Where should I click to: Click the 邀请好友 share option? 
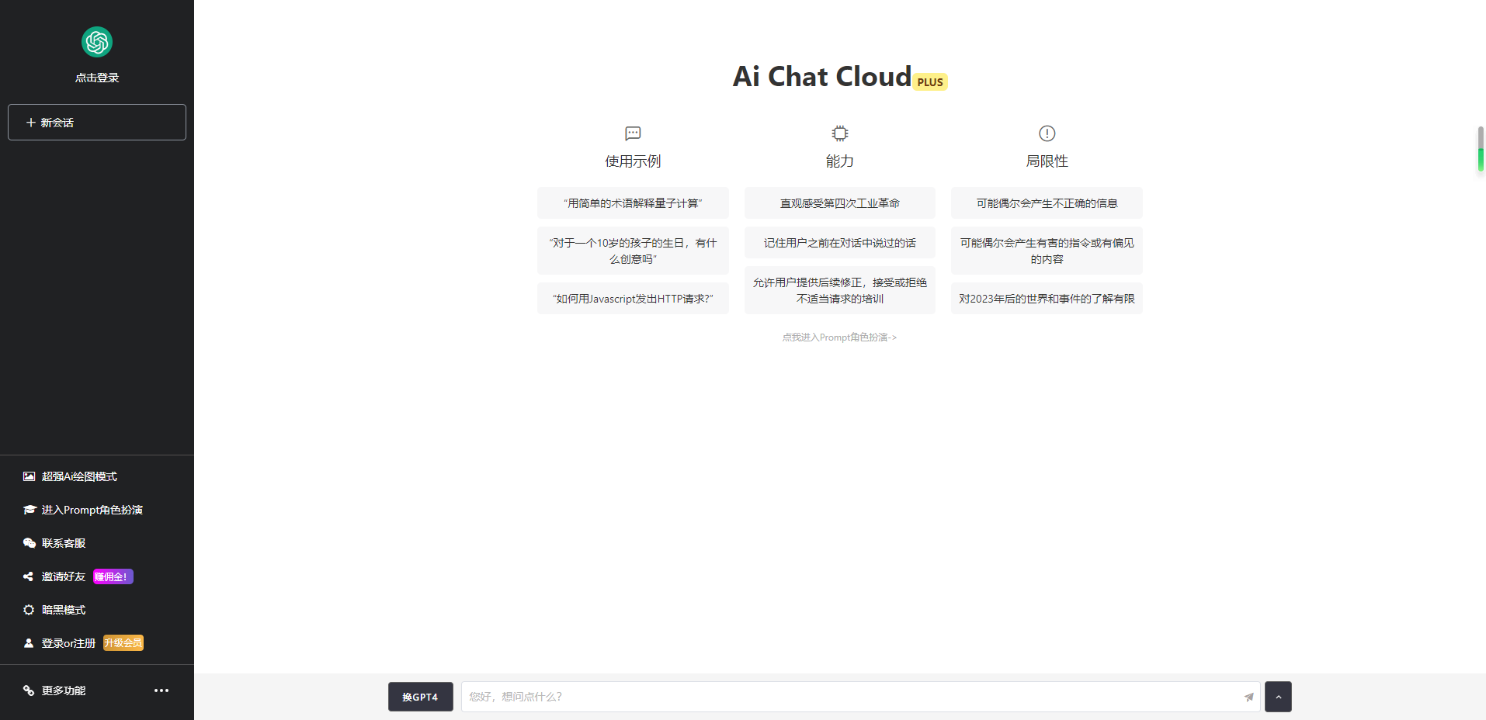point(64,576)
